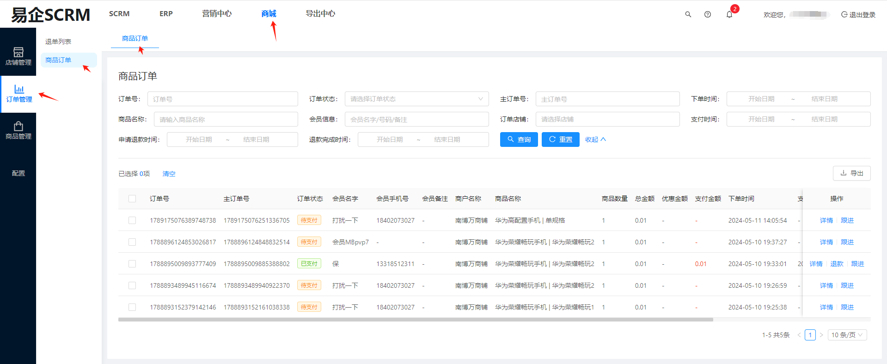Open 退款完成时间 start date picker

pyautogui.click(x=390, y=140)
